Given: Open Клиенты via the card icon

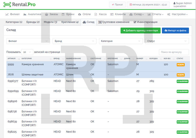Looking at the screenshot, I should (112, 14).
